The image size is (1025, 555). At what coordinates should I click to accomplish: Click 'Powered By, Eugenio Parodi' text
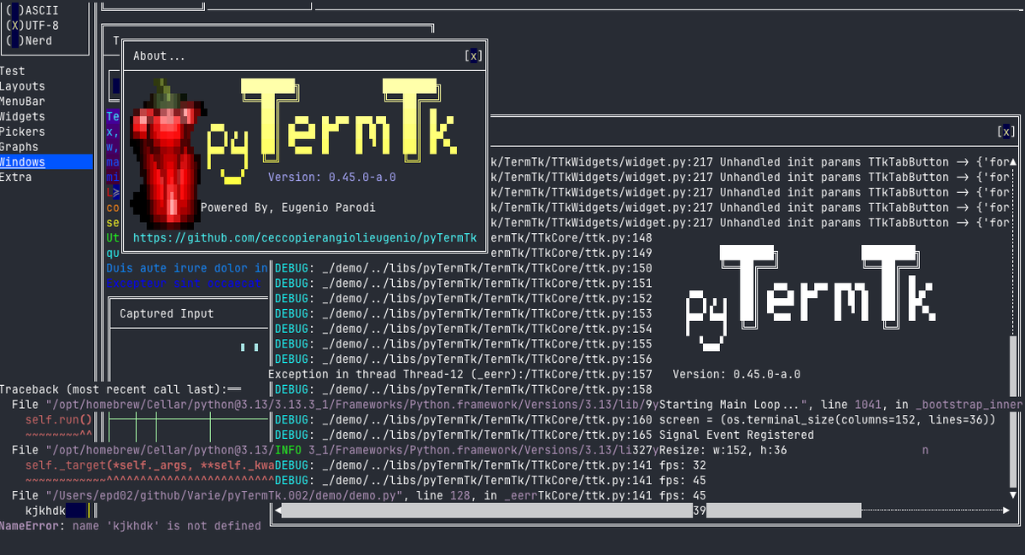(288, 207)
